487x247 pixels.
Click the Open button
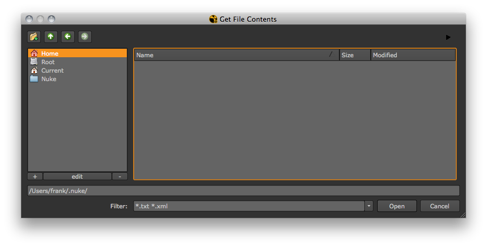[x=396, y=206]
